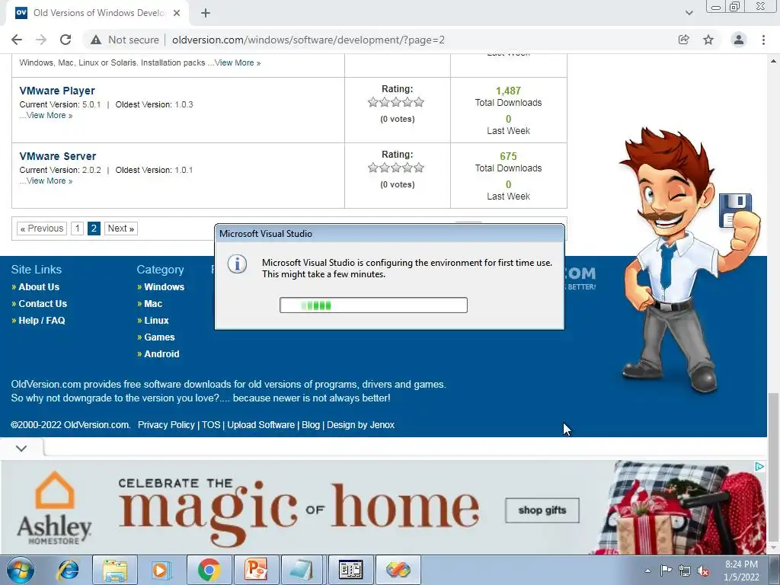780x585 pixels.
Task: Go to page 1 of results
Action: click(x=77, y=229)
